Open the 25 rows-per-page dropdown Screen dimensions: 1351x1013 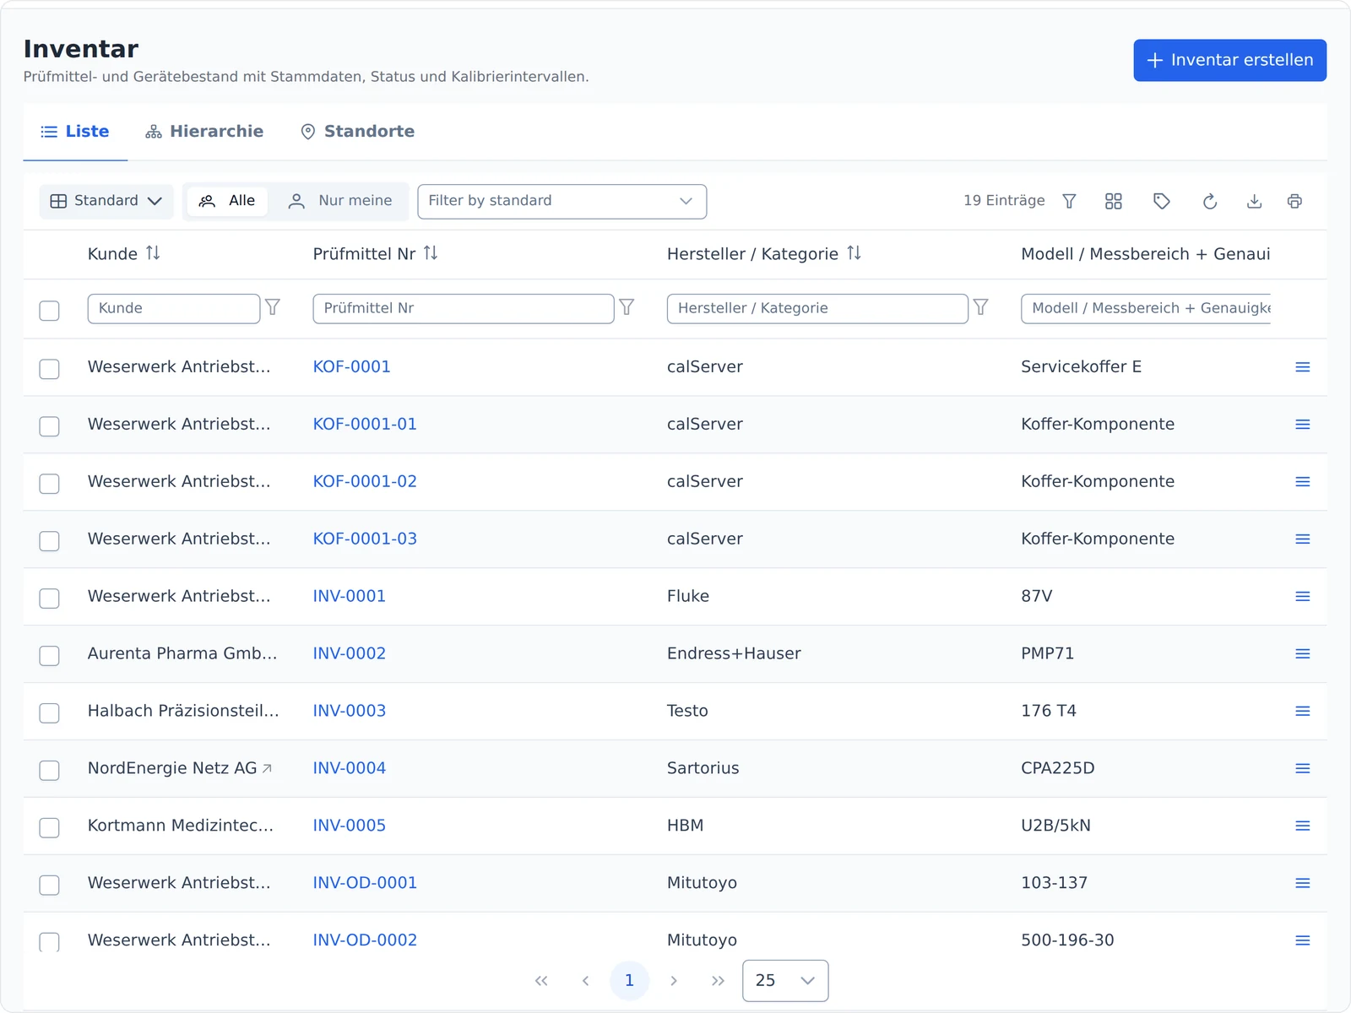coord(785,980)
